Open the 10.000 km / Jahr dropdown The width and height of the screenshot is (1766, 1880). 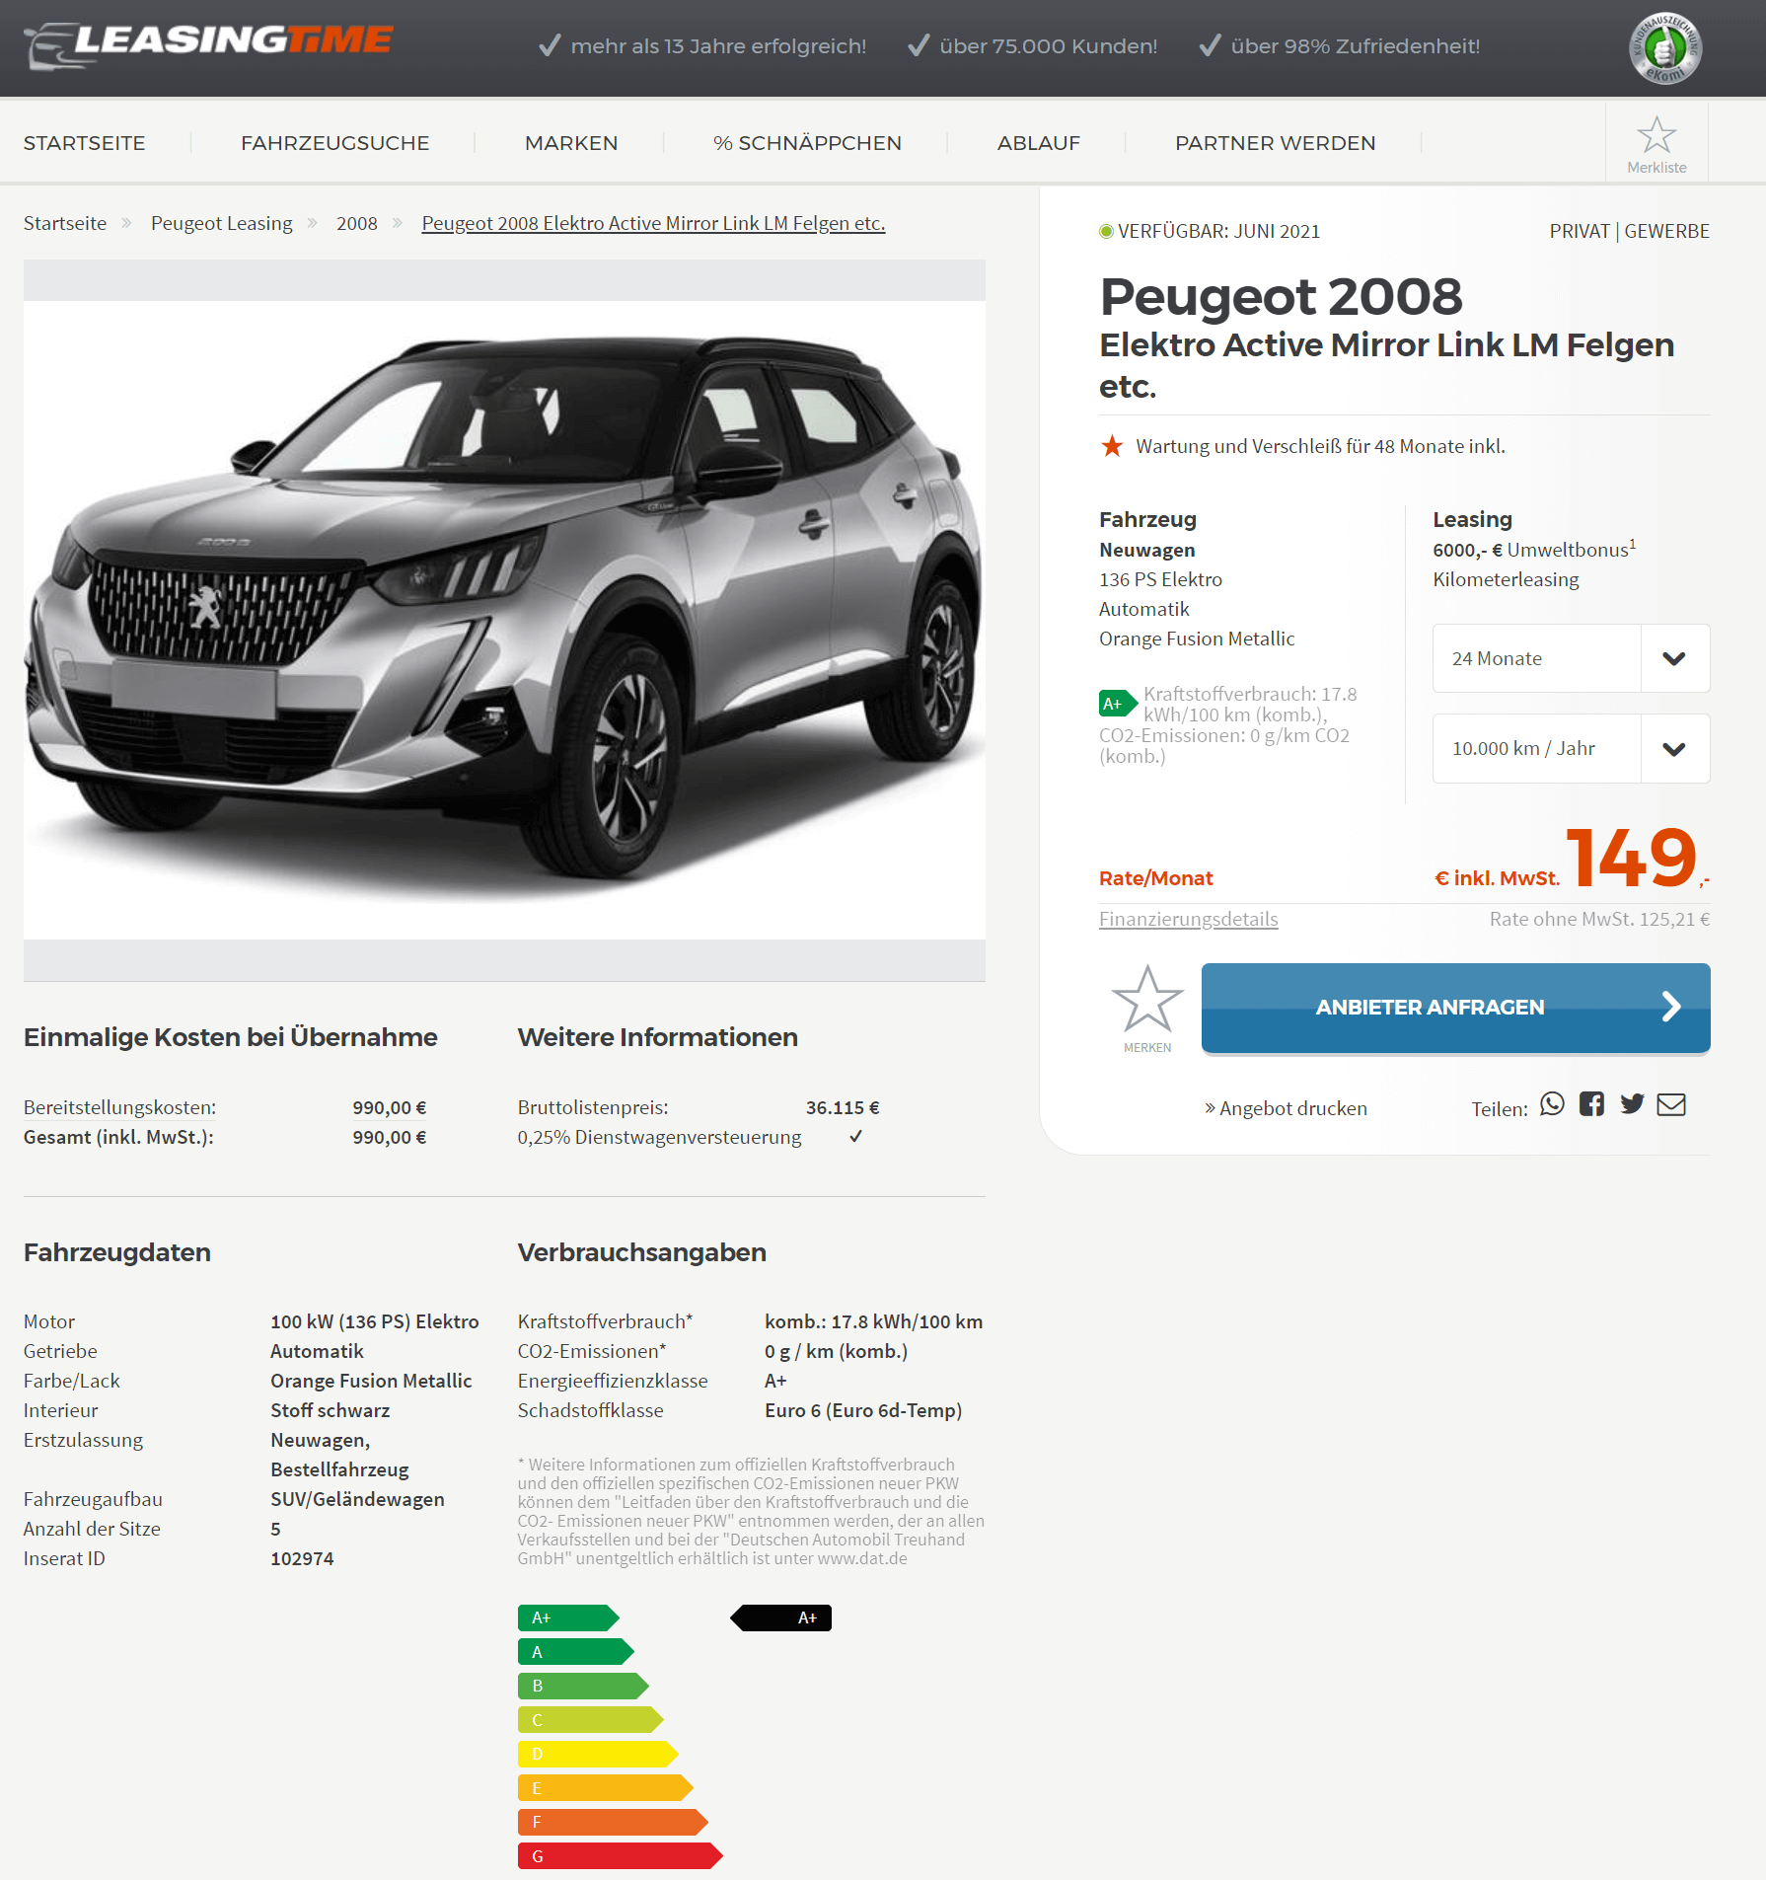[x=1571, y=748]
